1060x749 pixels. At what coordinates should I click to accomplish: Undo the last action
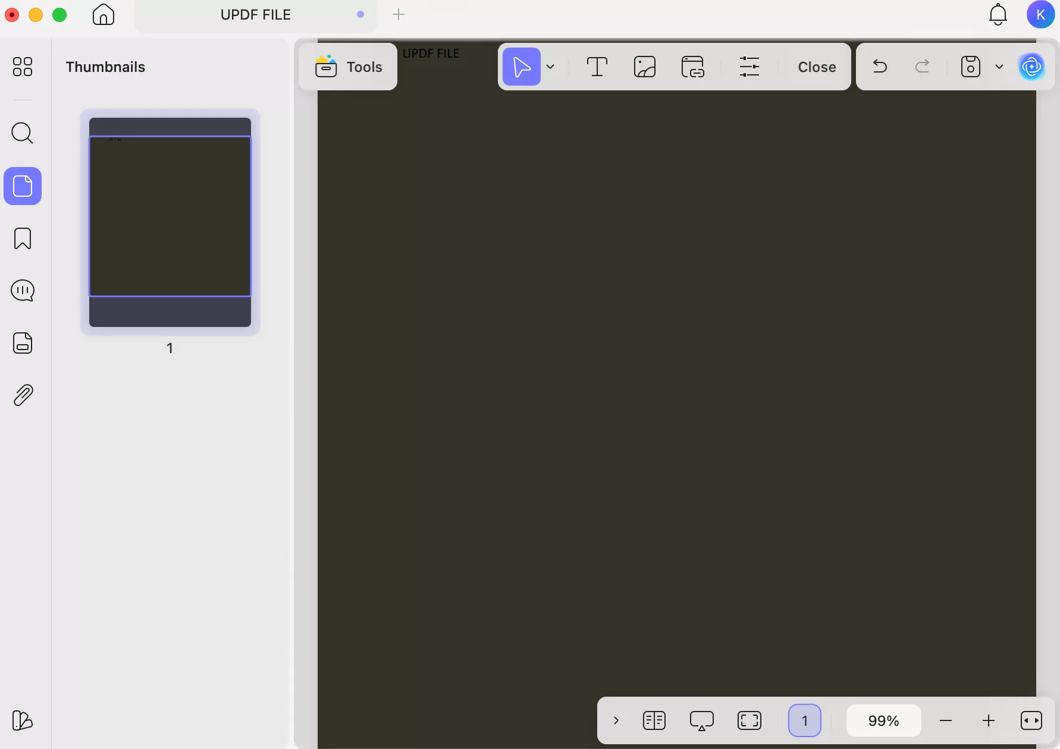coord(880,67)
